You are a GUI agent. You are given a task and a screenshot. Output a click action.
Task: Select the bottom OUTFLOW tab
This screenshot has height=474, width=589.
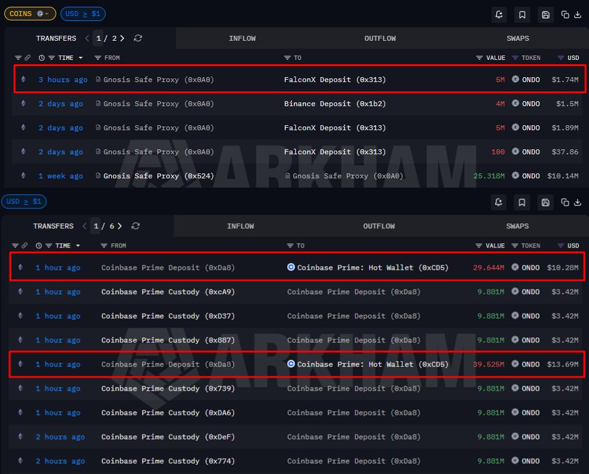(x=378, y=226)
